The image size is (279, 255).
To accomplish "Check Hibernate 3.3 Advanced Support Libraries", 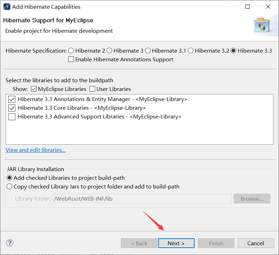I will point(12,117).
